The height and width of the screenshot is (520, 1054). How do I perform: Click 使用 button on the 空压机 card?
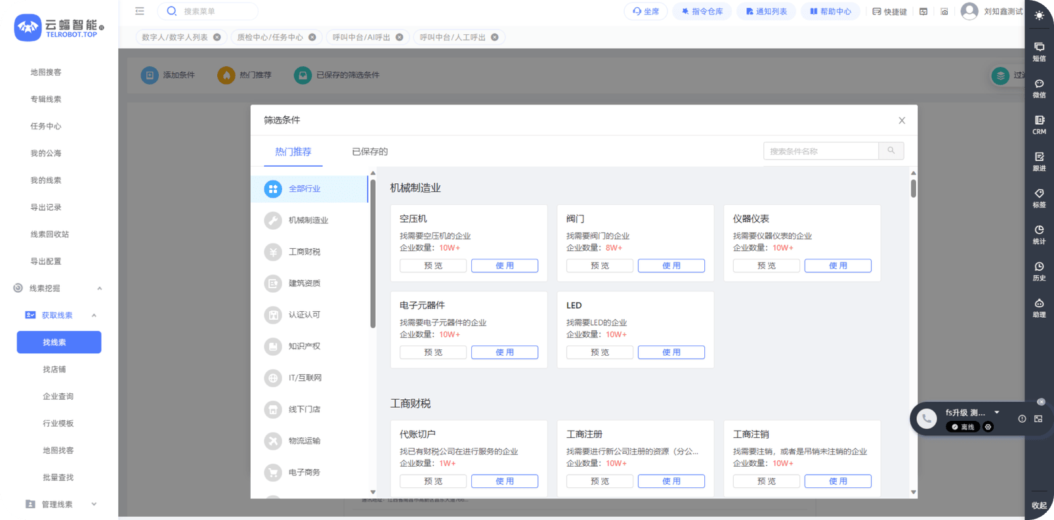point(504,266)
